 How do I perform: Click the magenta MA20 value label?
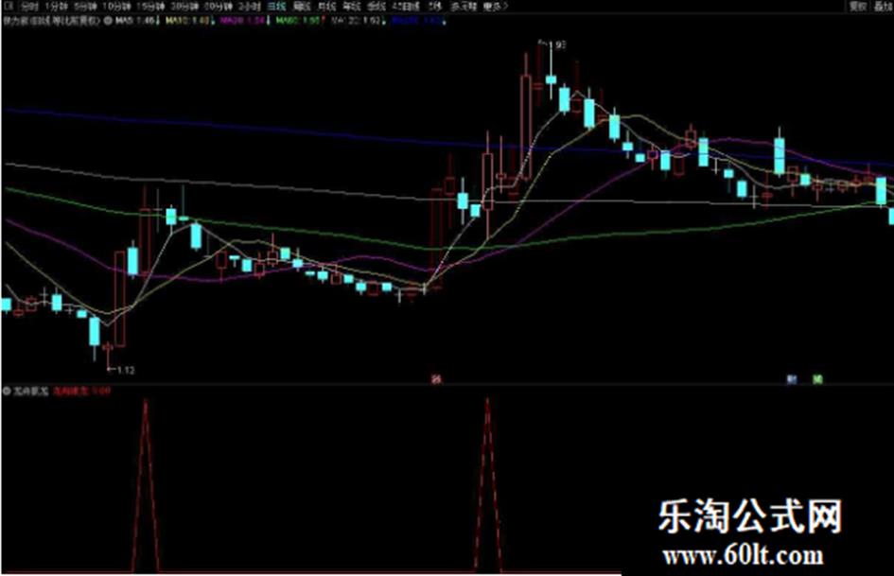pyautogui.click(x=245, y=21)
